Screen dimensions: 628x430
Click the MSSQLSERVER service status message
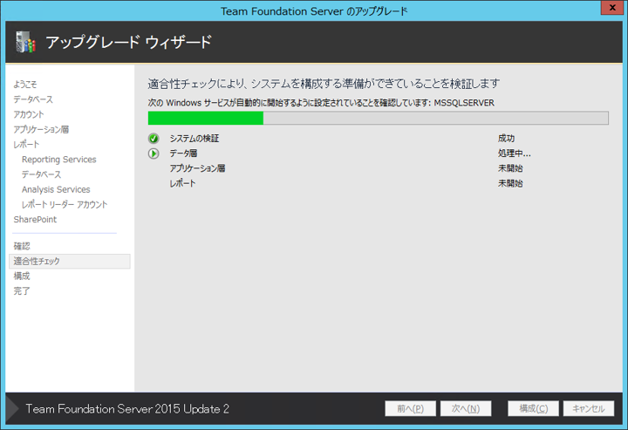coord(321,103)
